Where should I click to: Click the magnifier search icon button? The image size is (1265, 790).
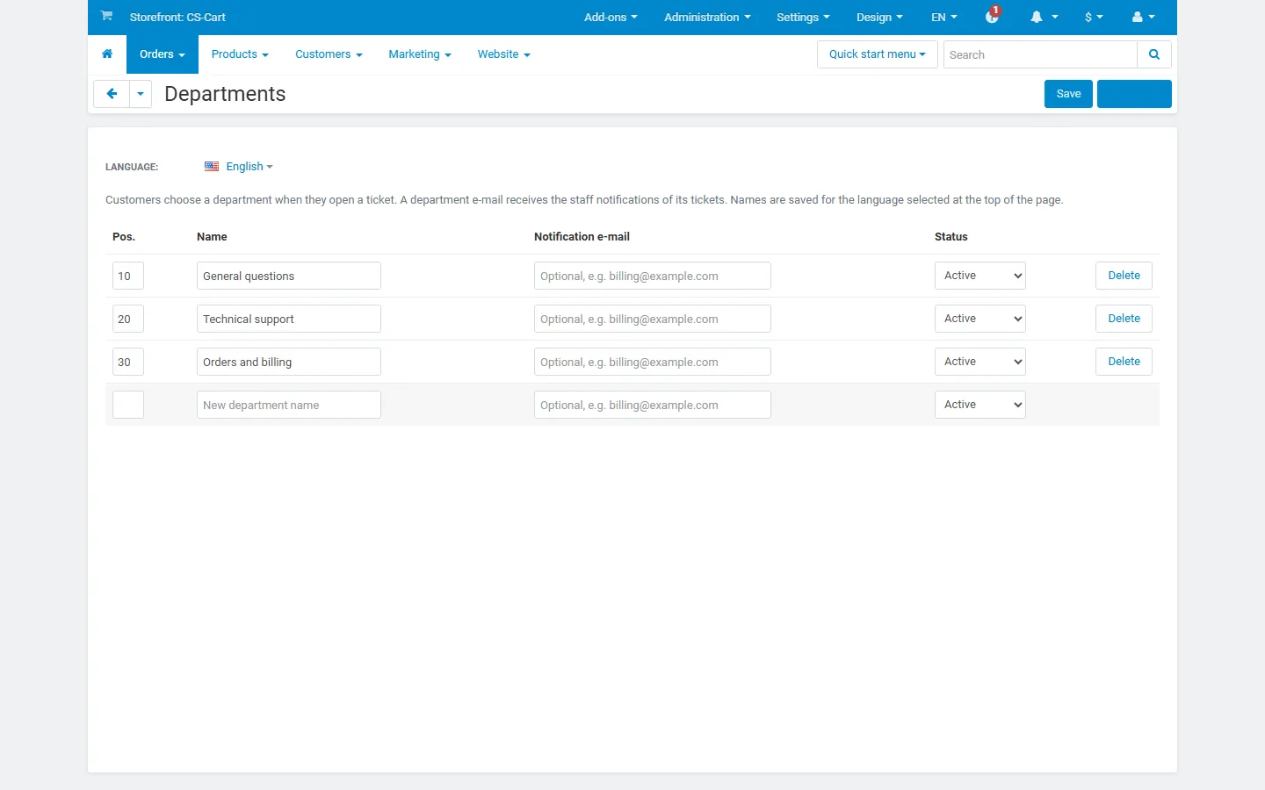1154,54
